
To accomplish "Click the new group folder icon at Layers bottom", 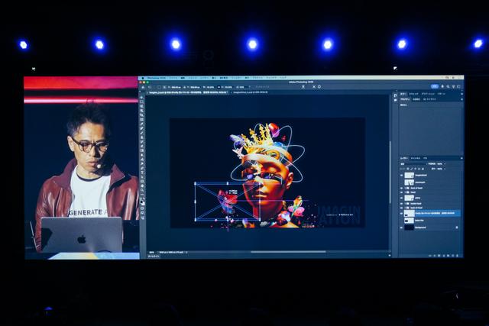I will click(449, 256).
